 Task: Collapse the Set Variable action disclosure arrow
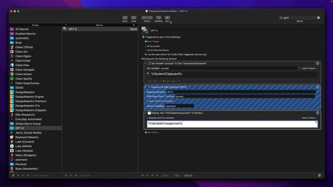click(146, 63)
